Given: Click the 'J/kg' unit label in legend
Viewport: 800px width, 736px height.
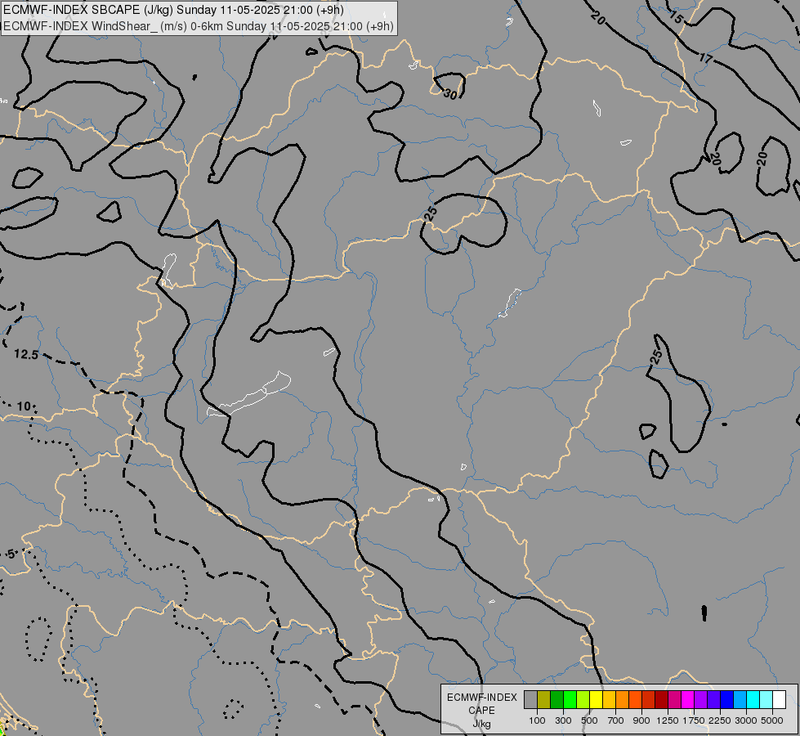Looking at the screenshot, I should tap(481, 724).
